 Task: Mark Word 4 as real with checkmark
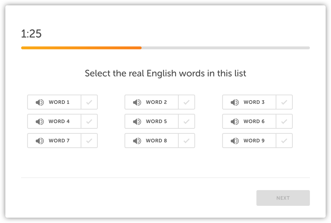[89, 122]
